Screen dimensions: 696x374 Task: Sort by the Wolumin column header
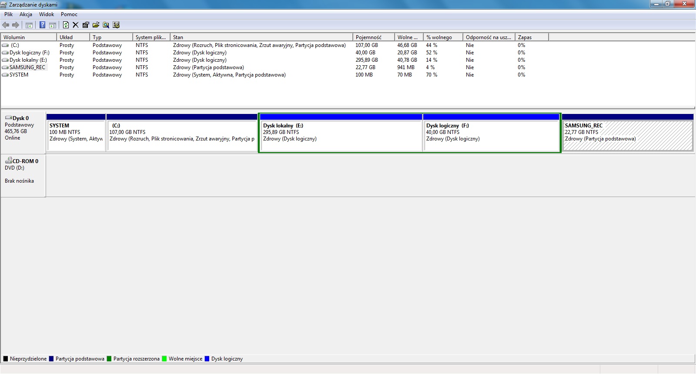click(29, 37)
